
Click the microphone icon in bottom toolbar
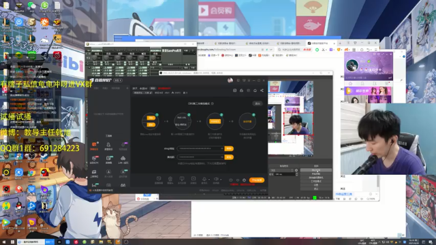204,179
